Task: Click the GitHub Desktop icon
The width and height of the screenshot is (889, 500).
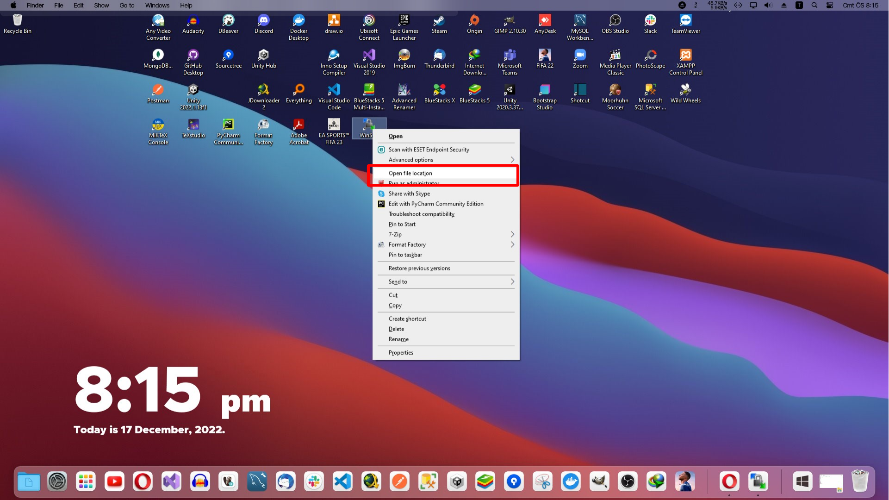Action: [x=193, y=62]
